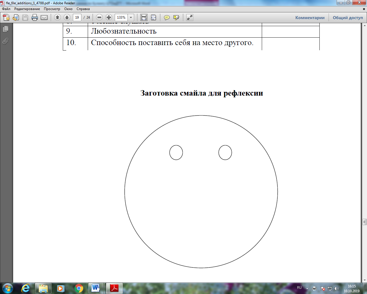Screen dimensions: 367x294
Task: Go to previous page arrow button
Action: 57,18
